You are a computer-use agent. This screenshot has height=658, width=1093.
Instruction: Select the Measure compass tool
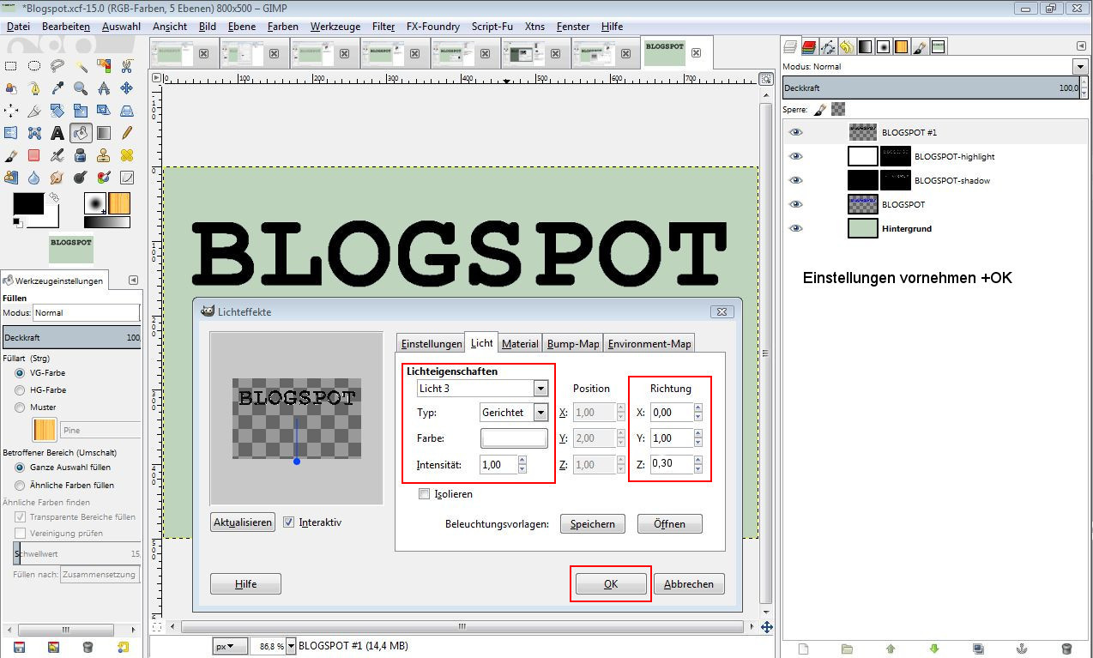pos(104,88)
